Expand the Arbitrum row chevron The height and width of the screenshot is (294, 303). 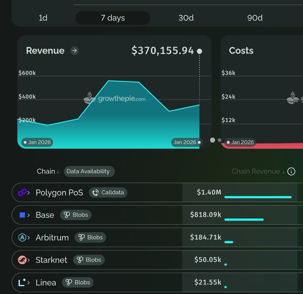coord(29,238)
